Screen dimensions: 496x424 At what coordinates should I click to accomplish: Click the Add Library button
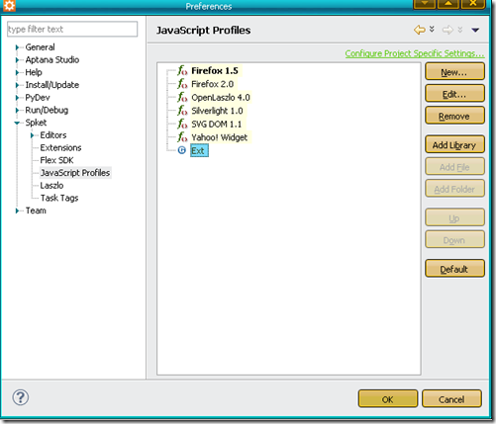tap(454, 145)
